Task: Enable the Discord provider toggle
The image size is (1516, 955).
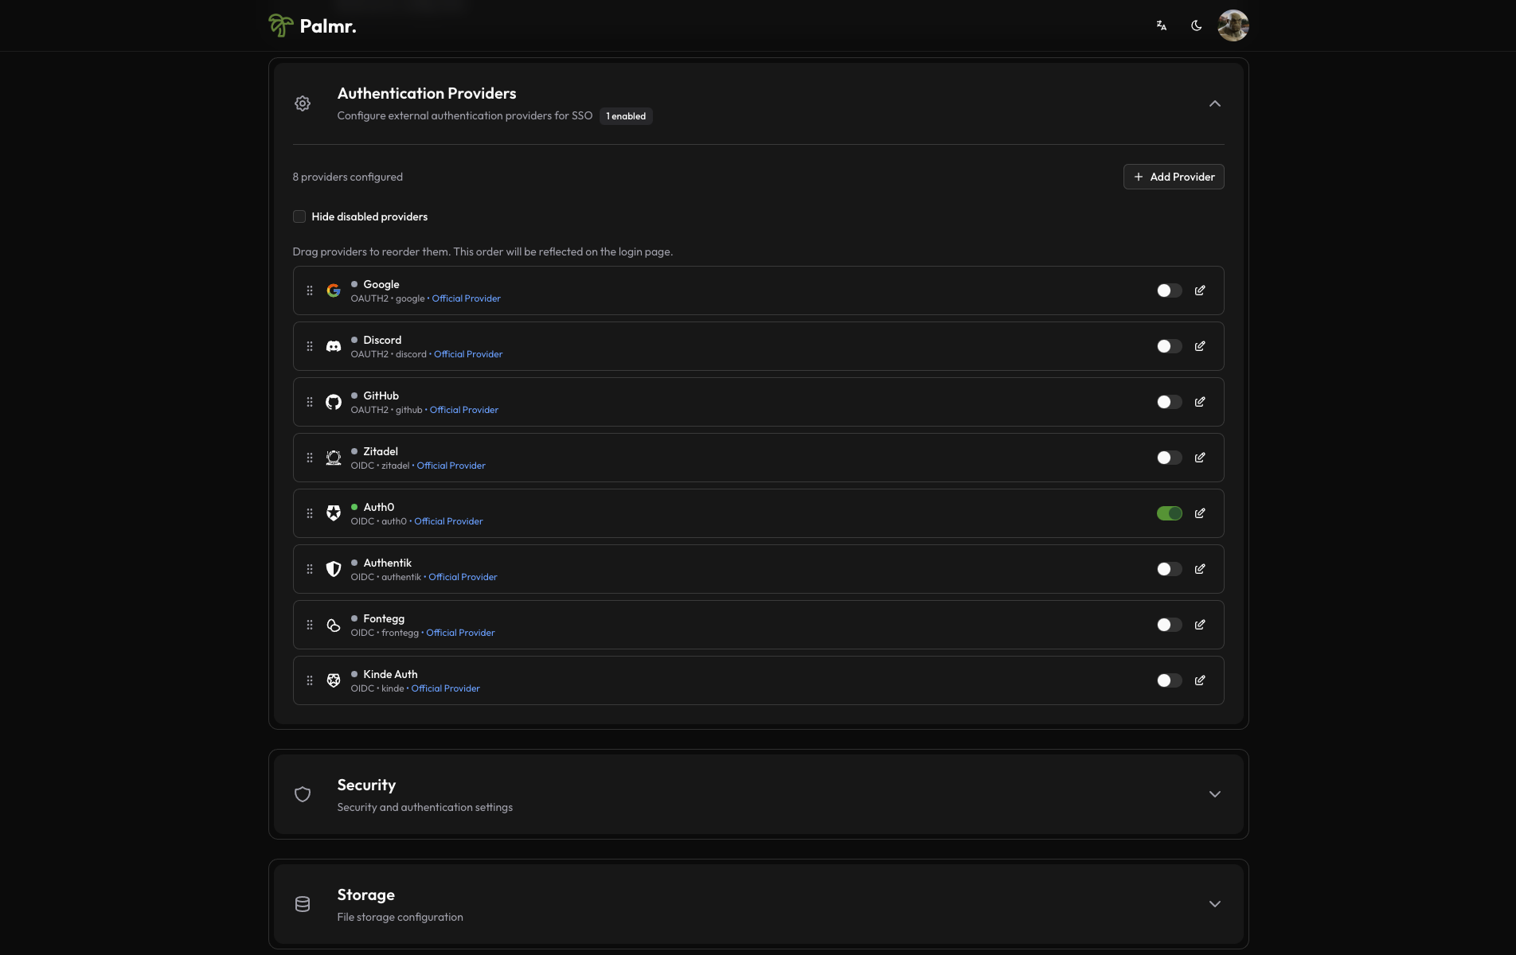Action: [x=1170, y=346]
